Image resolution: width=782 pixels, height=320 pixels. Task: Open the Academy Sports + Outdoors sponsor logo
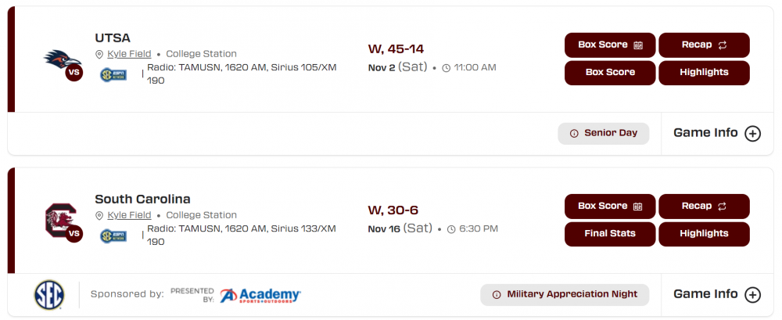coord(260,295)
